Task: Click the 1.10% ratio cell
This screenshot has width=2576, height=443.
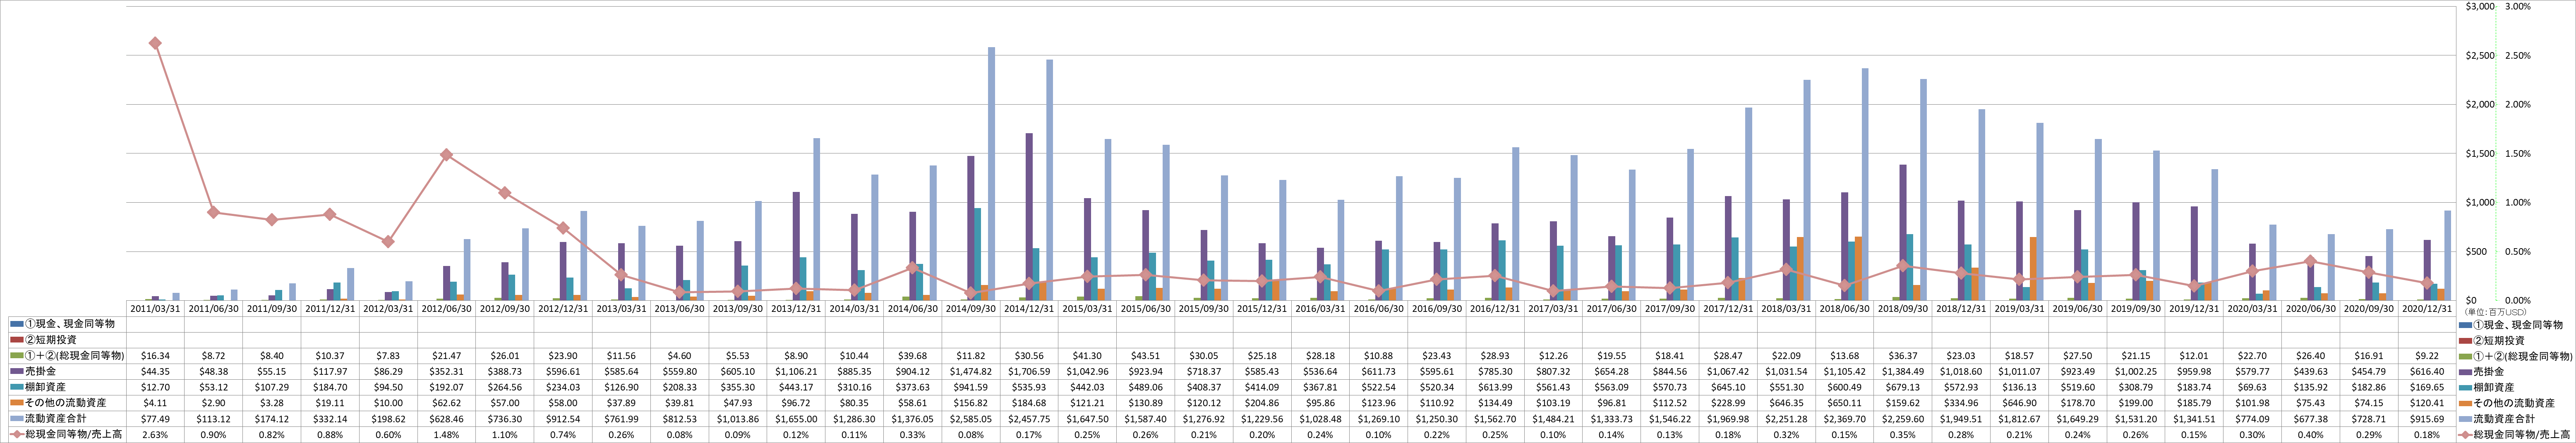Action: coord(504,435)
